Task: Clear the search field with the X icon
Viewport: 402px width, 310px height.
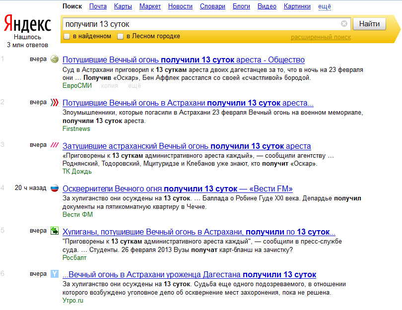Action: pyautogui.click(x=344, y=24)
